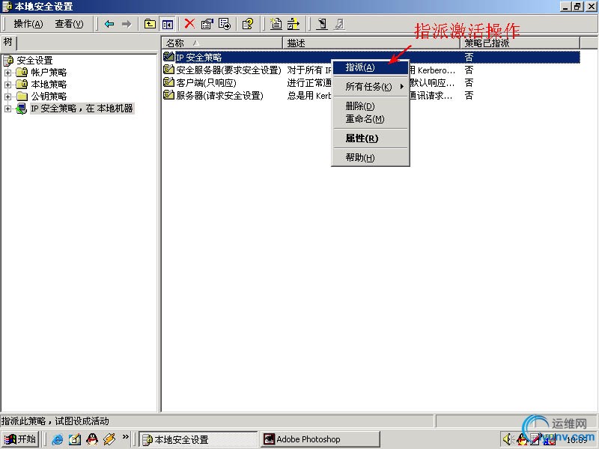Viewport: 599px width, 449px height.
Task: Select IP 安全策略，在 本地机器 tree item
Action: pyautogui.click(x=82, y=109)
